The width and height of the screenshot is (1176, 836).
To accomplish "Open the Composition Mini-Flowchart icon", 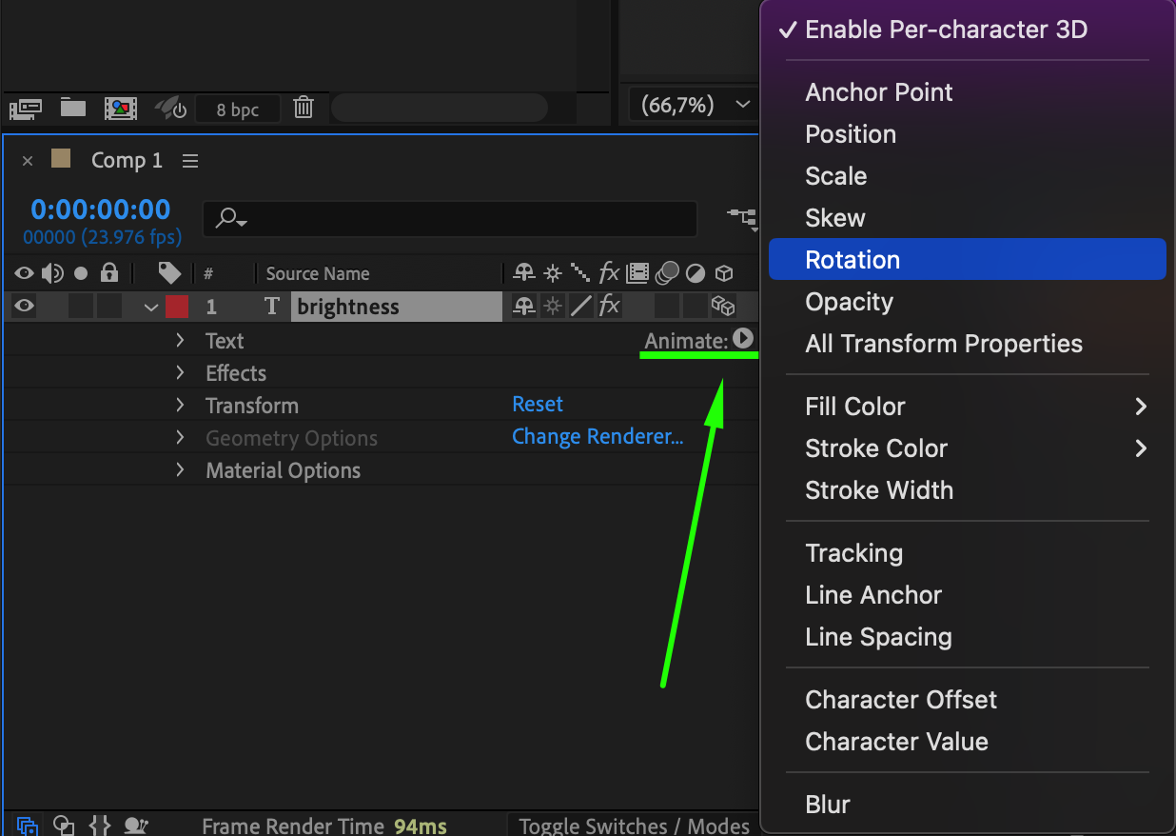I will [741, 218].
